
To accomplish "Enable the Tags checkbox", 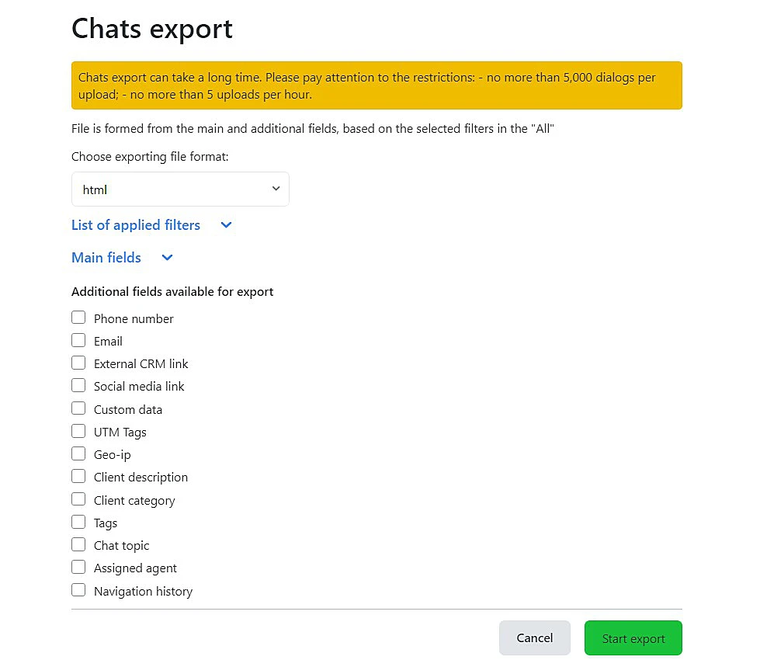I will click(78, 522).
